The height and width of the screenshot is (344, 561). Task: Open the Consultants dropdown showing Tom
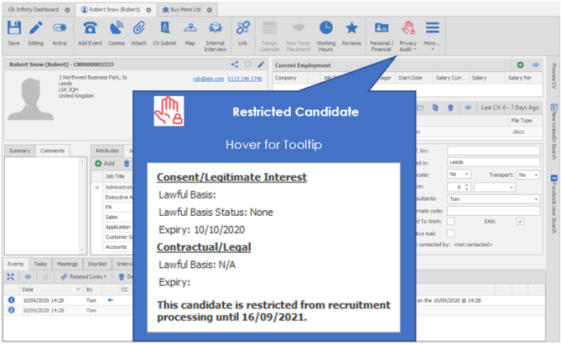click(x=492, y=198)
